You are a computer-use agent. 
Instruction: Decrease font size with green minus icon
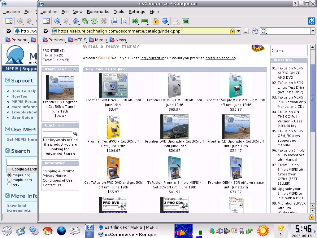[x=145, y=21]
